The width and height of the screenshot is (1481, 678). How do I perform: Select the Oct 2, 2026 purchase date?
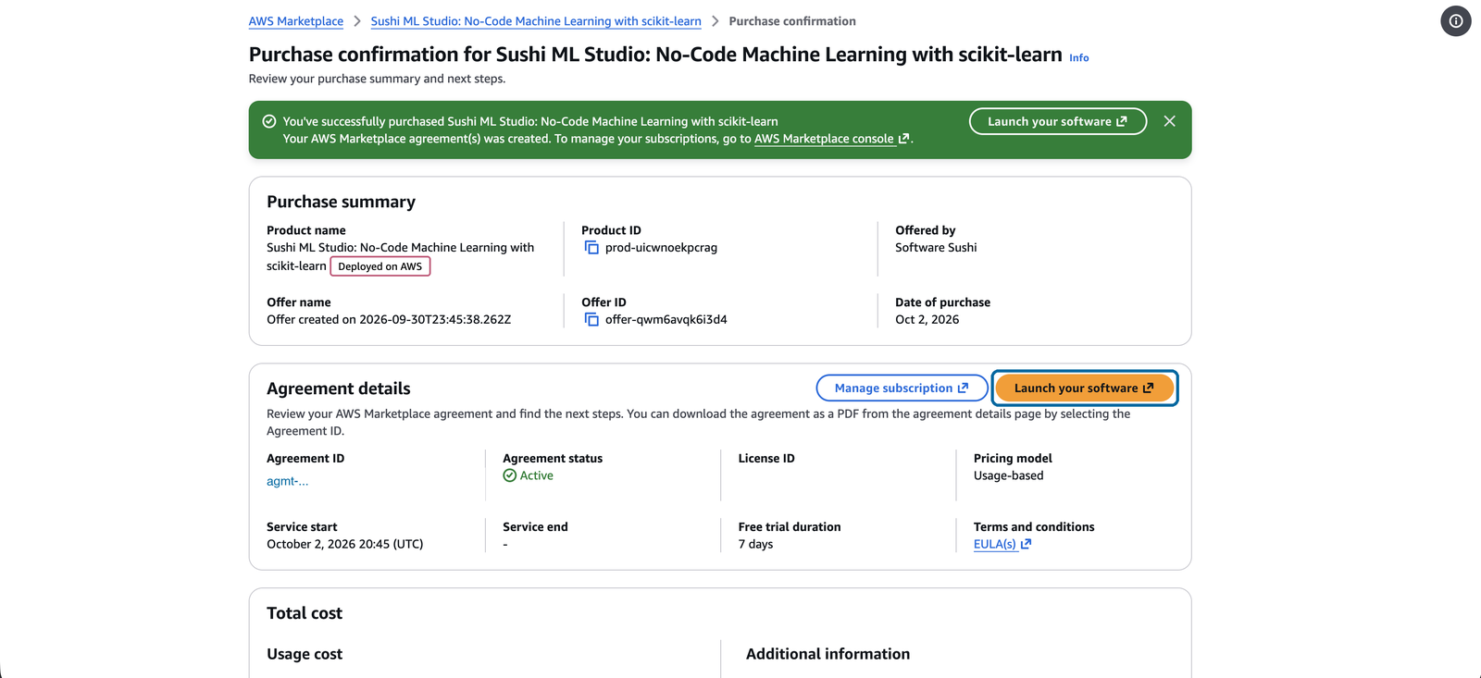click(927, 319)
